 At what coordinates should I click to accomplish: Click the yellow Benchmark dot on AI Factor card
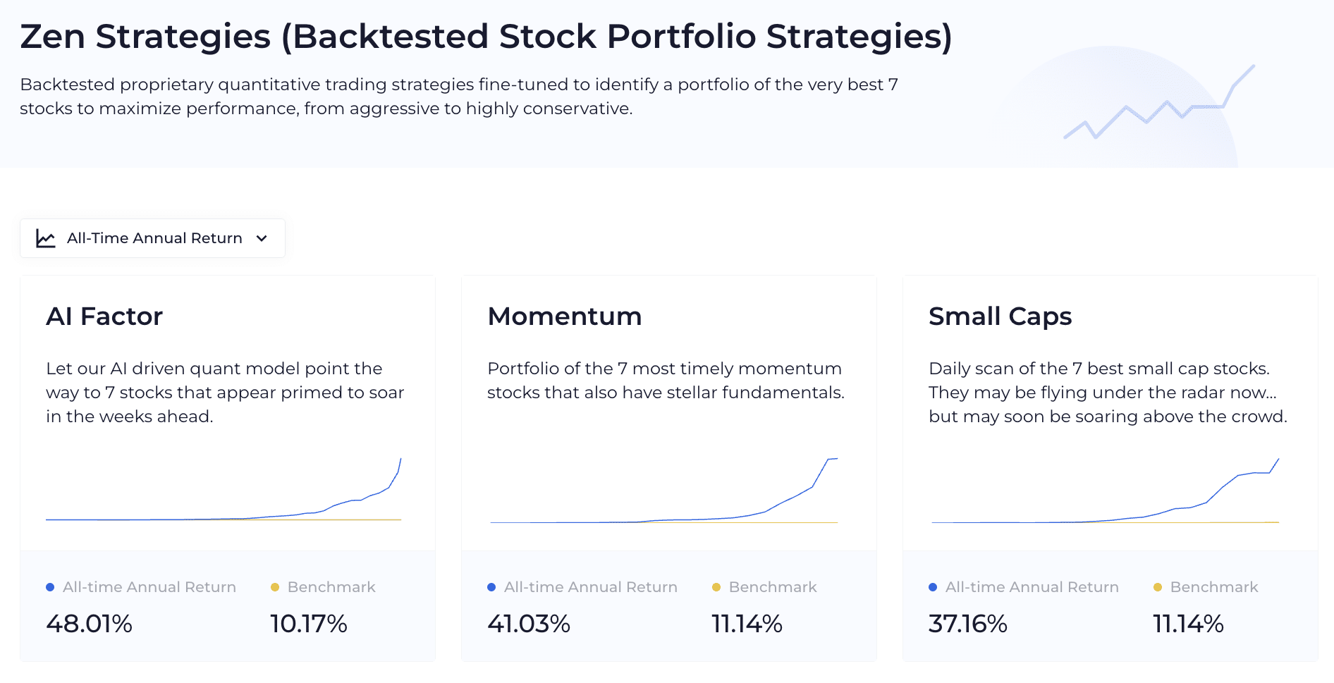pyautogui.click(x=274, y=586)
